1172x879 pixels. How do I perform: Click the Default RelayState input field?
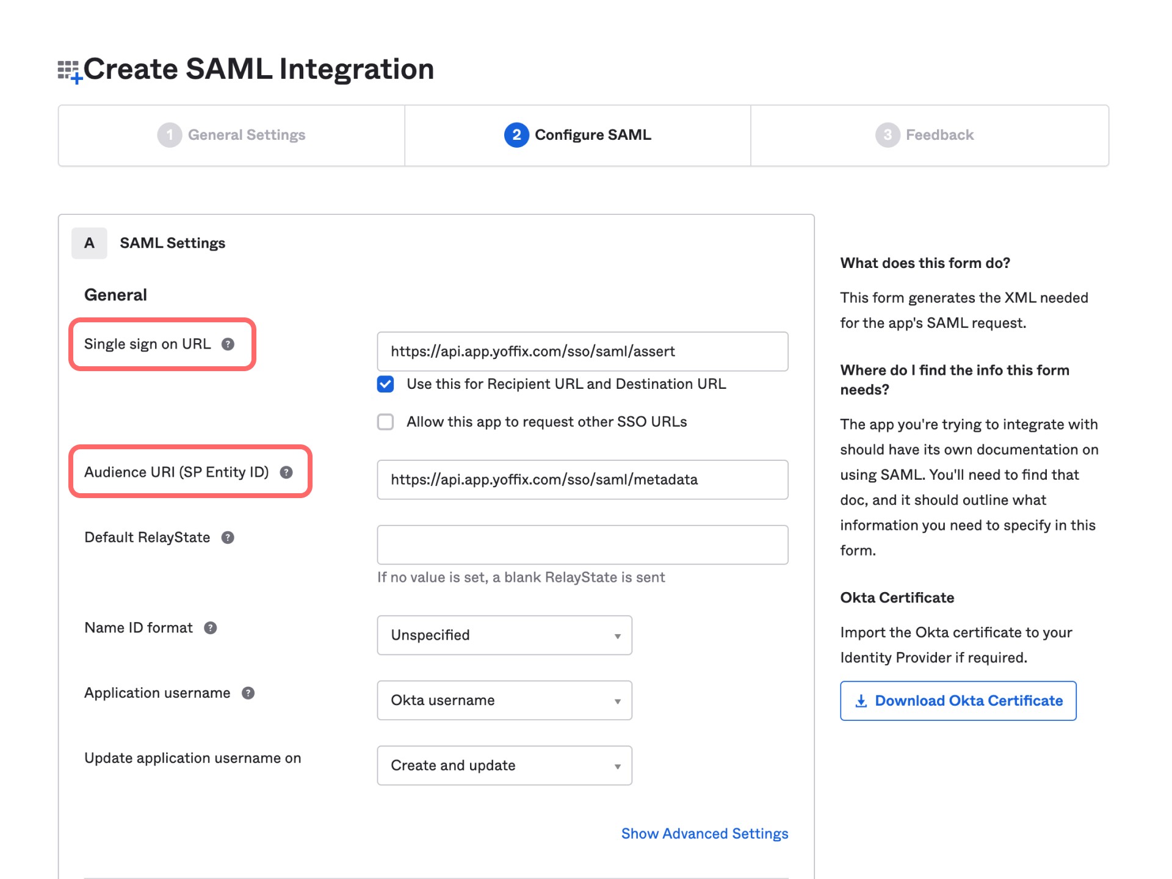pos(582,544)
